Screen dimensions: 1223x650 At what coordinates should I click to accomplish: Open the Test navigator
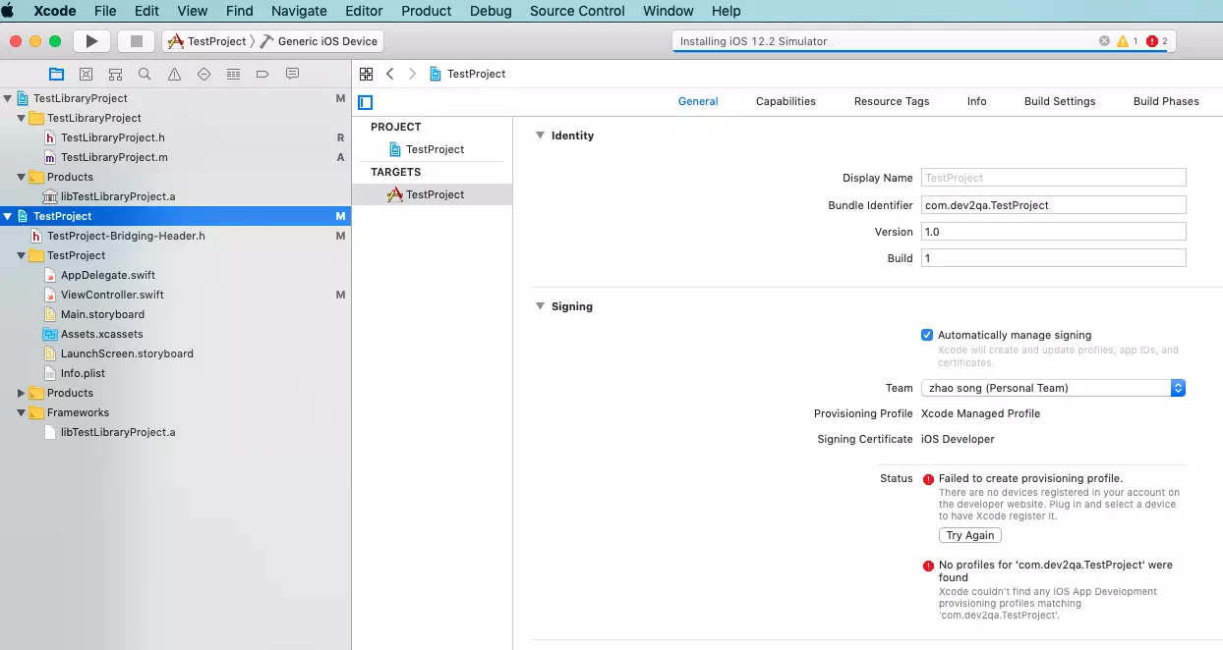[x=204, y=74]
